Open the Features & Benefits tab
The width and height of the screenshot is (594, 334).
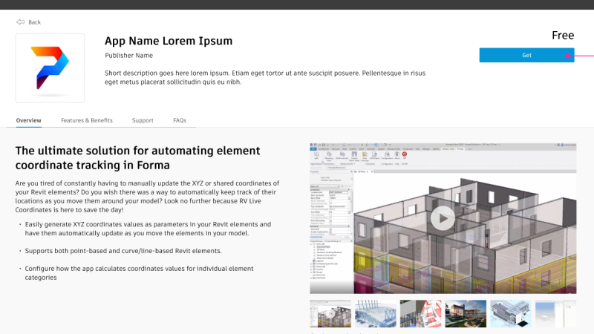tap(87, 120)
